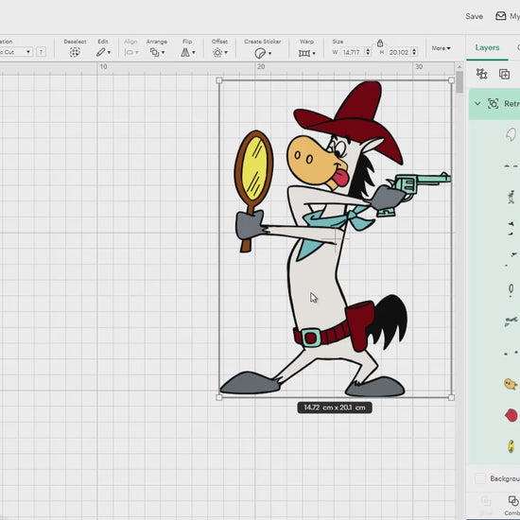Click the top-right selection handle
Image resolution: width=520 pixels, height=520 pixels.
coord(451,80)
